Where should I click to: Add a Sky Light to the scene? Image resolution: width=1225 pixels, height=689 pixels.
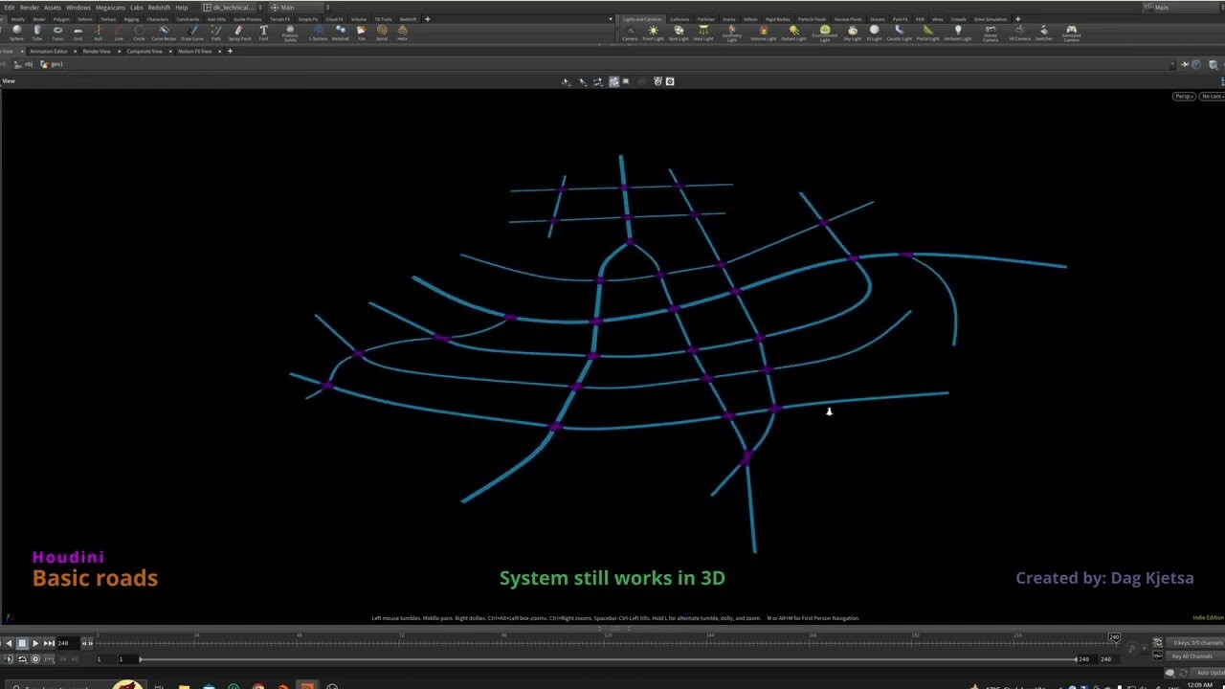pyautogui.click(x=851, y=31)
